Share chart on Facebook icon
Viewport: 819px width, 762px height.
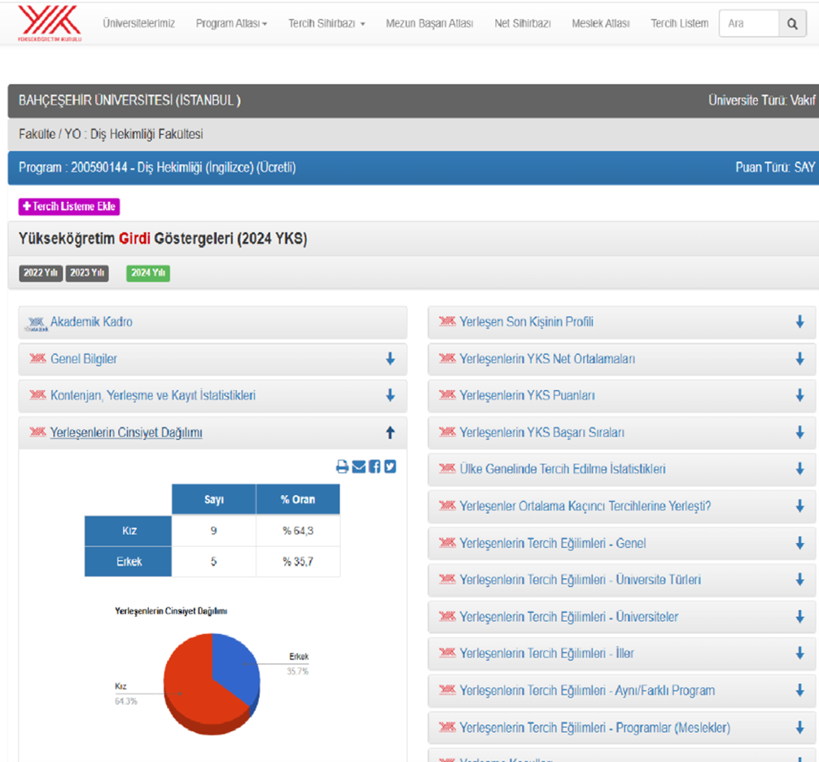click(374, 466)
